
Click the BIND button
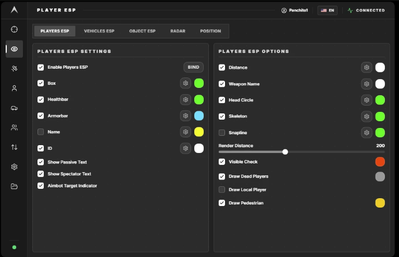193,67
